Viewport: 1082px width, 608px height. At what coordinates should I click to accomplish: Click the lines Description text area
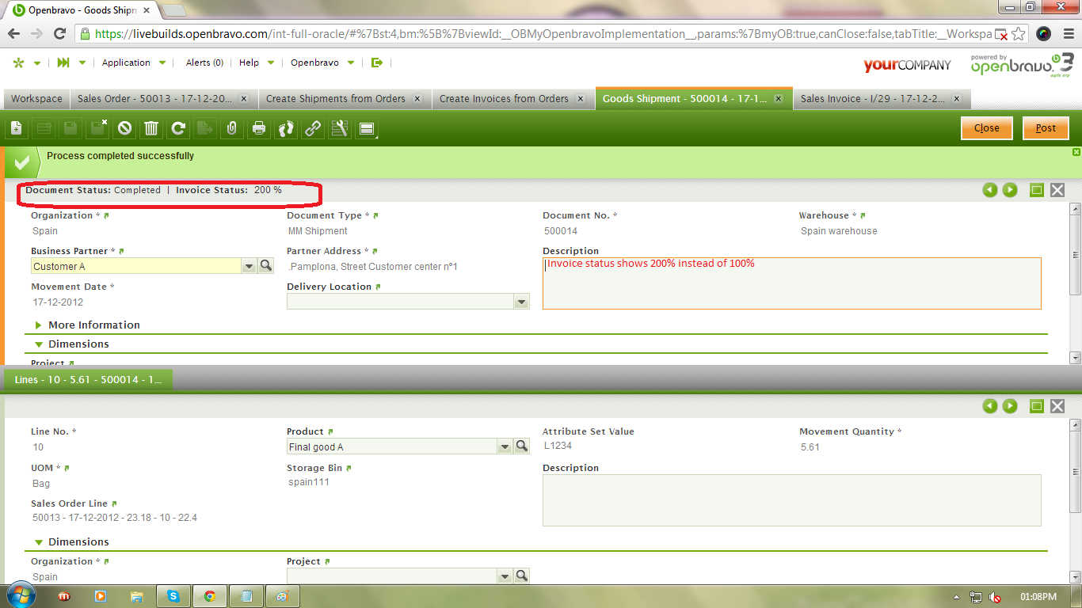point(792,500)
